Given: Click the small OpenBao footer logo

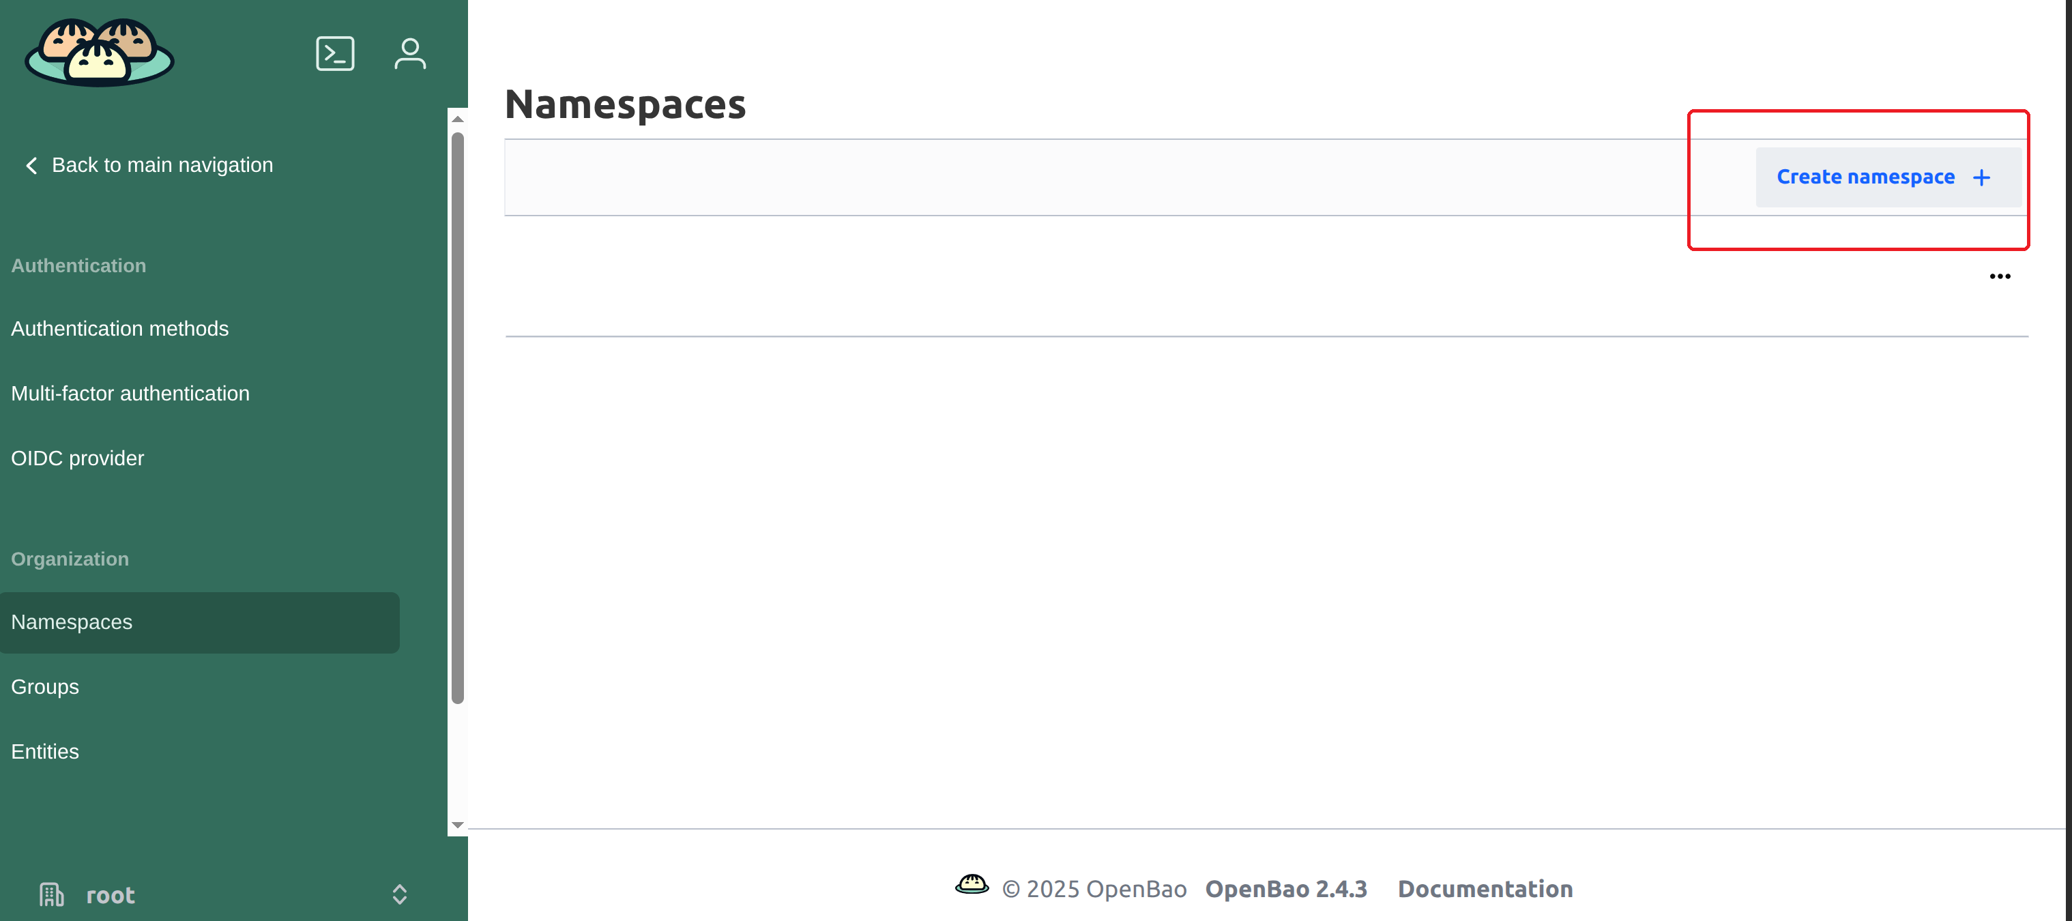Looking at the screenshot, I should tap(971, 885).
